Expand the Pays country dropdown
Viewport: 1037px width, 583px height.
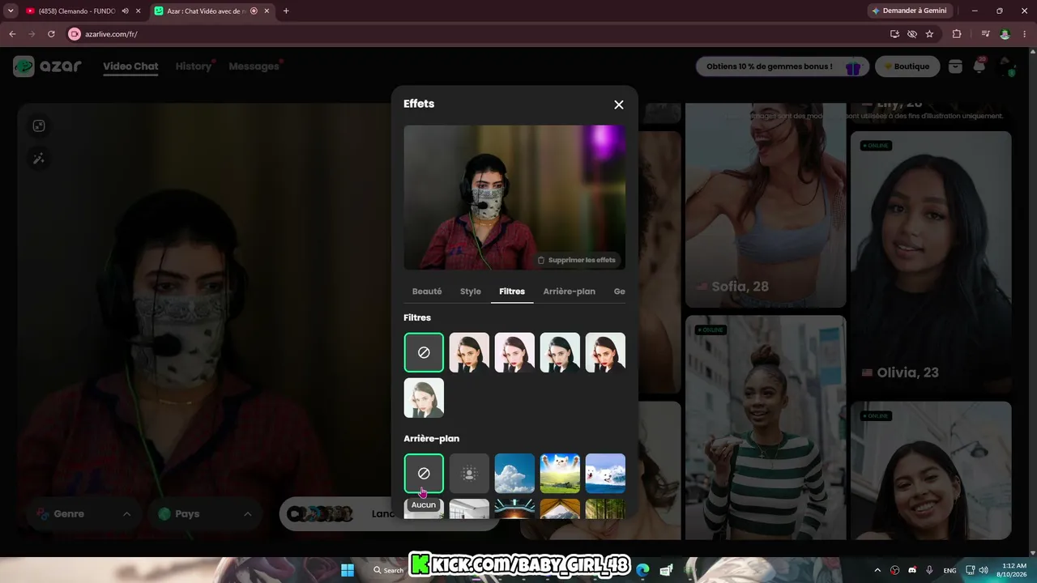204,514
